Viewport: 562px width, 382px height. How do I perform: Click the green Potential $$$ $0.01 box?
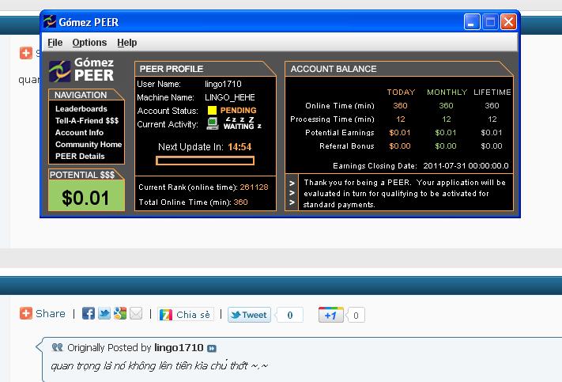click(86, 195)
